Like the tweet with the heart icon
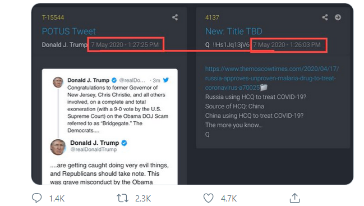 [x=208, y=198]
